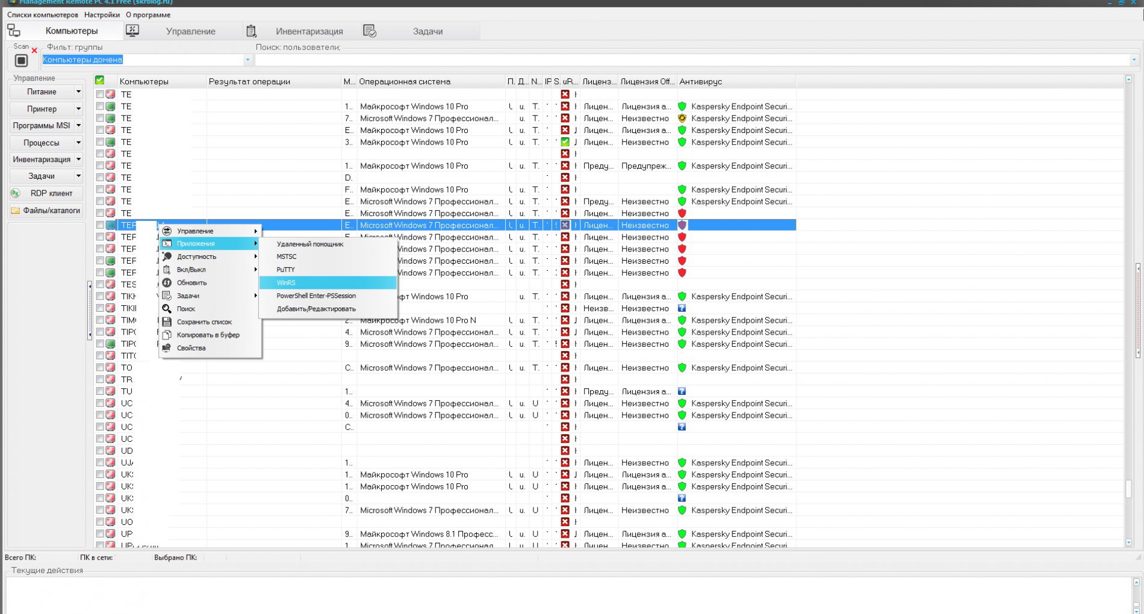Click status icon of the TO computer row
The width and height of the screenshot is (1144, 614).
(x=110, y=368)
